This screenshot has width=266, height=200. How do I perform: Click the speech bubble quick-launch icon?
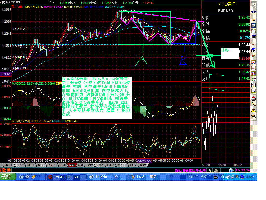point(27,177)
